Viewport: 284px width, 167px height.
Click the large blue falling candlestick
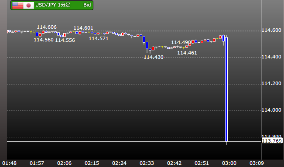pos(226,89)
